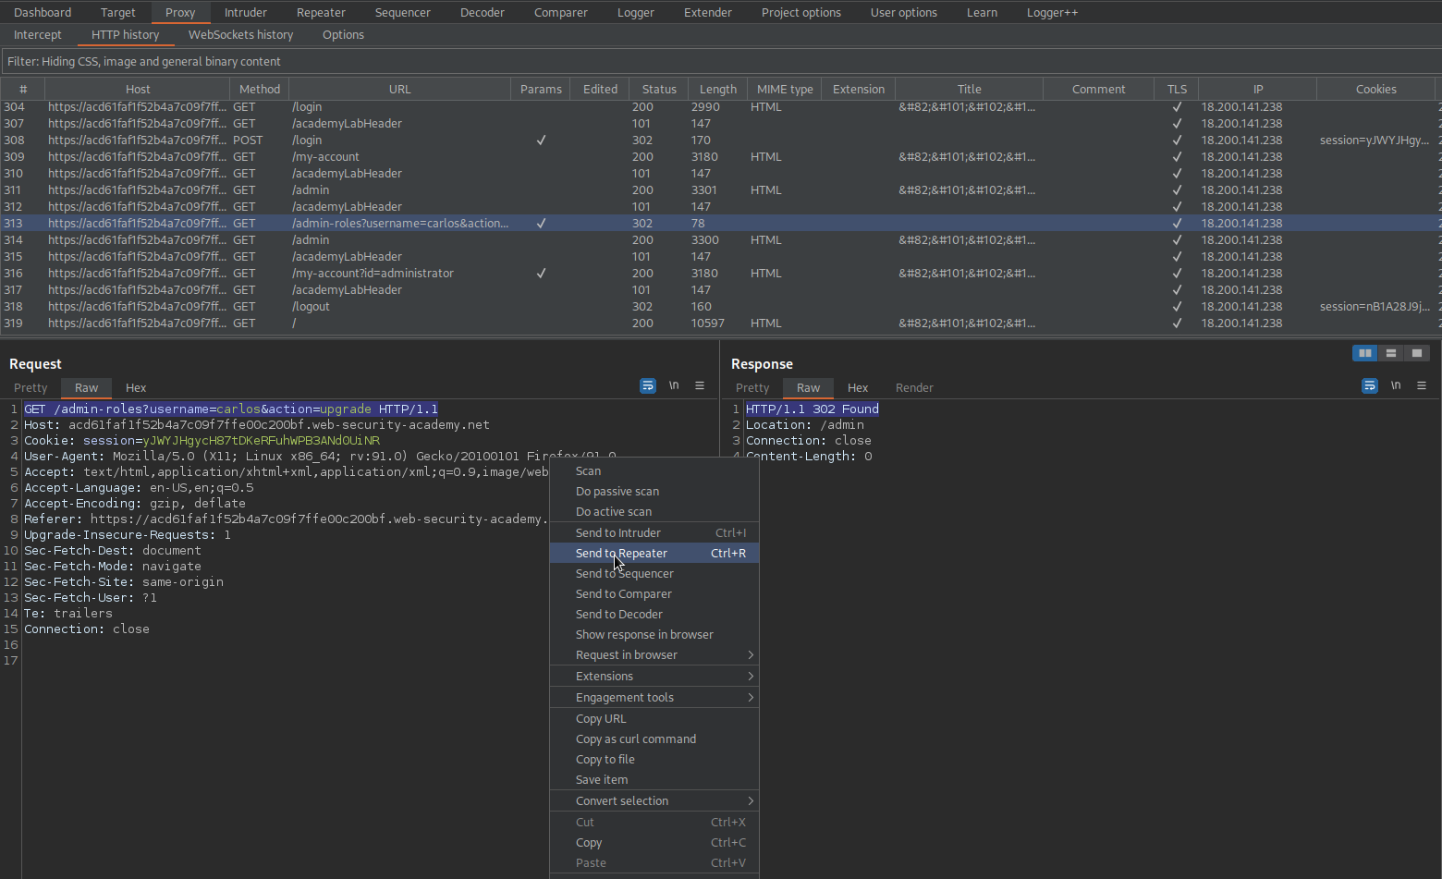This screenshot has height=879, width=1442.
Task: Toggle word wrap icon in Request panel
Action: pyautogui.click(x=648, y=385)
